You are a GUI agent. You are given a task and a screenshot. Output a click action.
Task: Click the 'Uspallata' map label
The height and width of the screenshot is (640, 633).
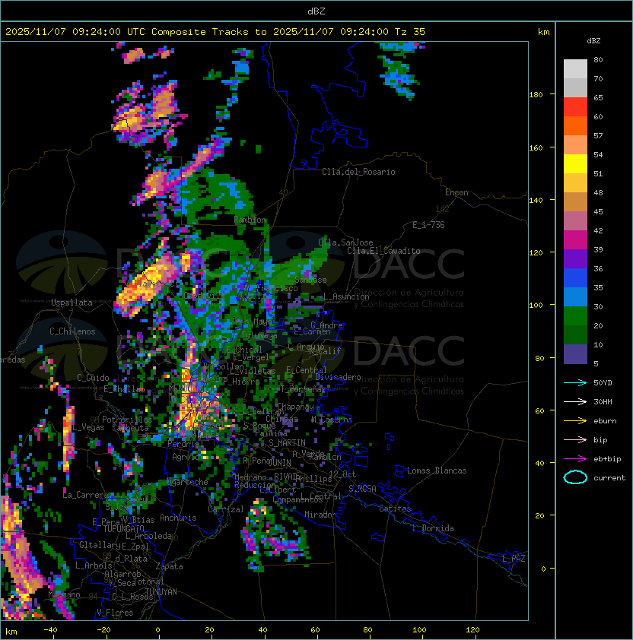click(x=72, y=303)
